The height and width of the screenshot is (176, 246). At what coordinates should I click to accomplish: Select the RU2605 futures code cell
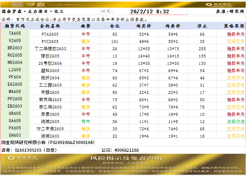[x=15, y=55]
